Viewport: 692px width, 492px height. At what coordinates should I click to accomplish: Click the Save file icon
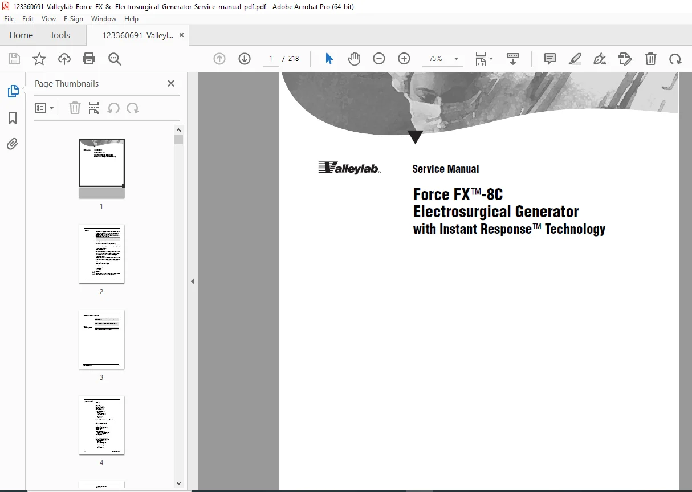coord(14,59)
